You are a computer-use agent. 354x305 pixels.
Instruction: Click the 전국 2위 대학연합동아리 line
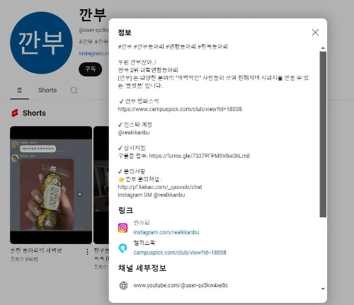click(148, 70)
